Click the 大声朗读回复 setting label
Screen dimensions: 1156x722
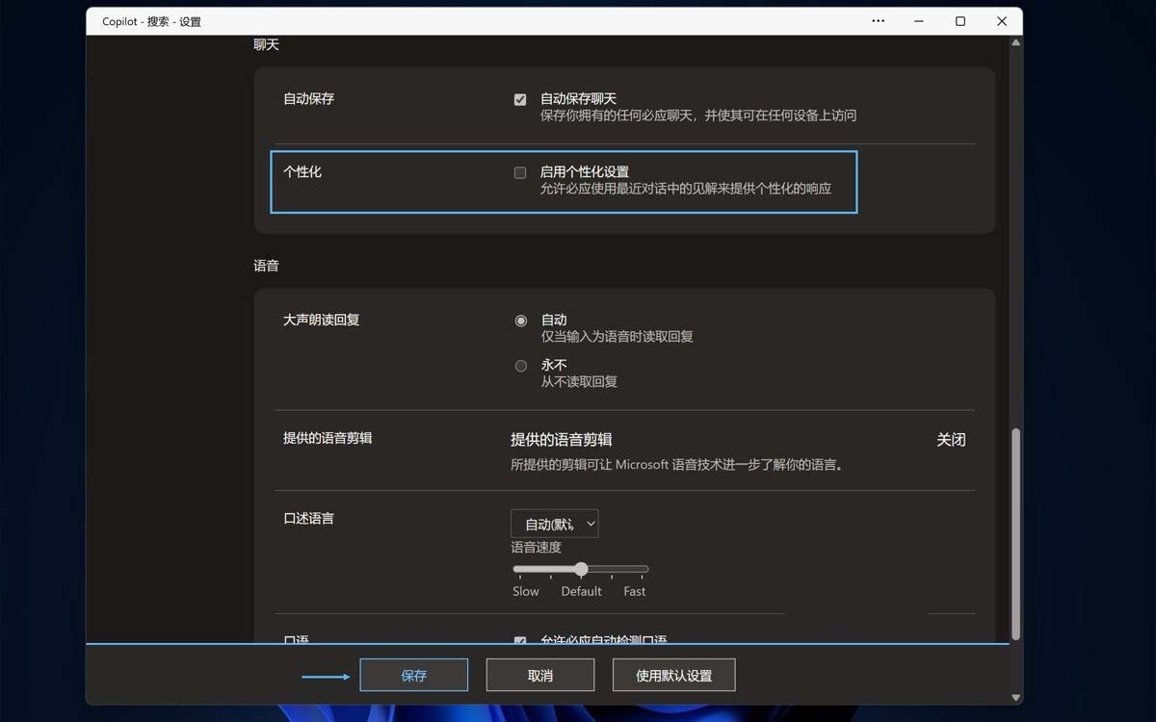coord(321,320)
